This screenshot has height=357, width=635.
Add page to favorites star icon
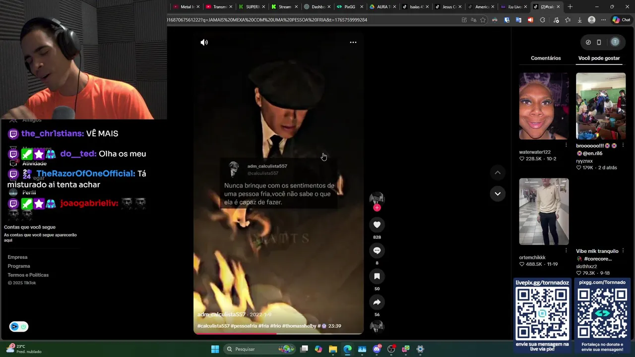483,20
